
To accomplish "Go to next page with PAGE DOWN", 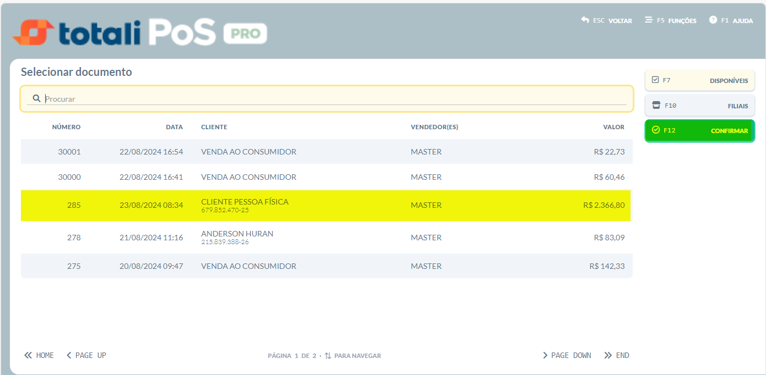I will pos(567,355).
